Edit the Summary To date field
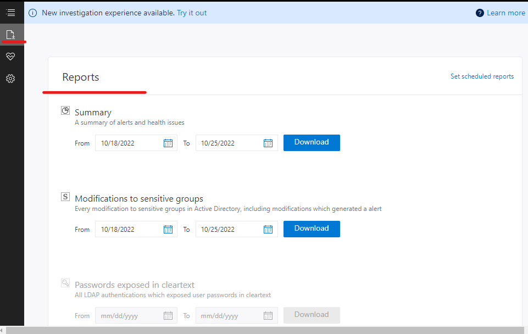528x334 pixels. click(236, 143)
